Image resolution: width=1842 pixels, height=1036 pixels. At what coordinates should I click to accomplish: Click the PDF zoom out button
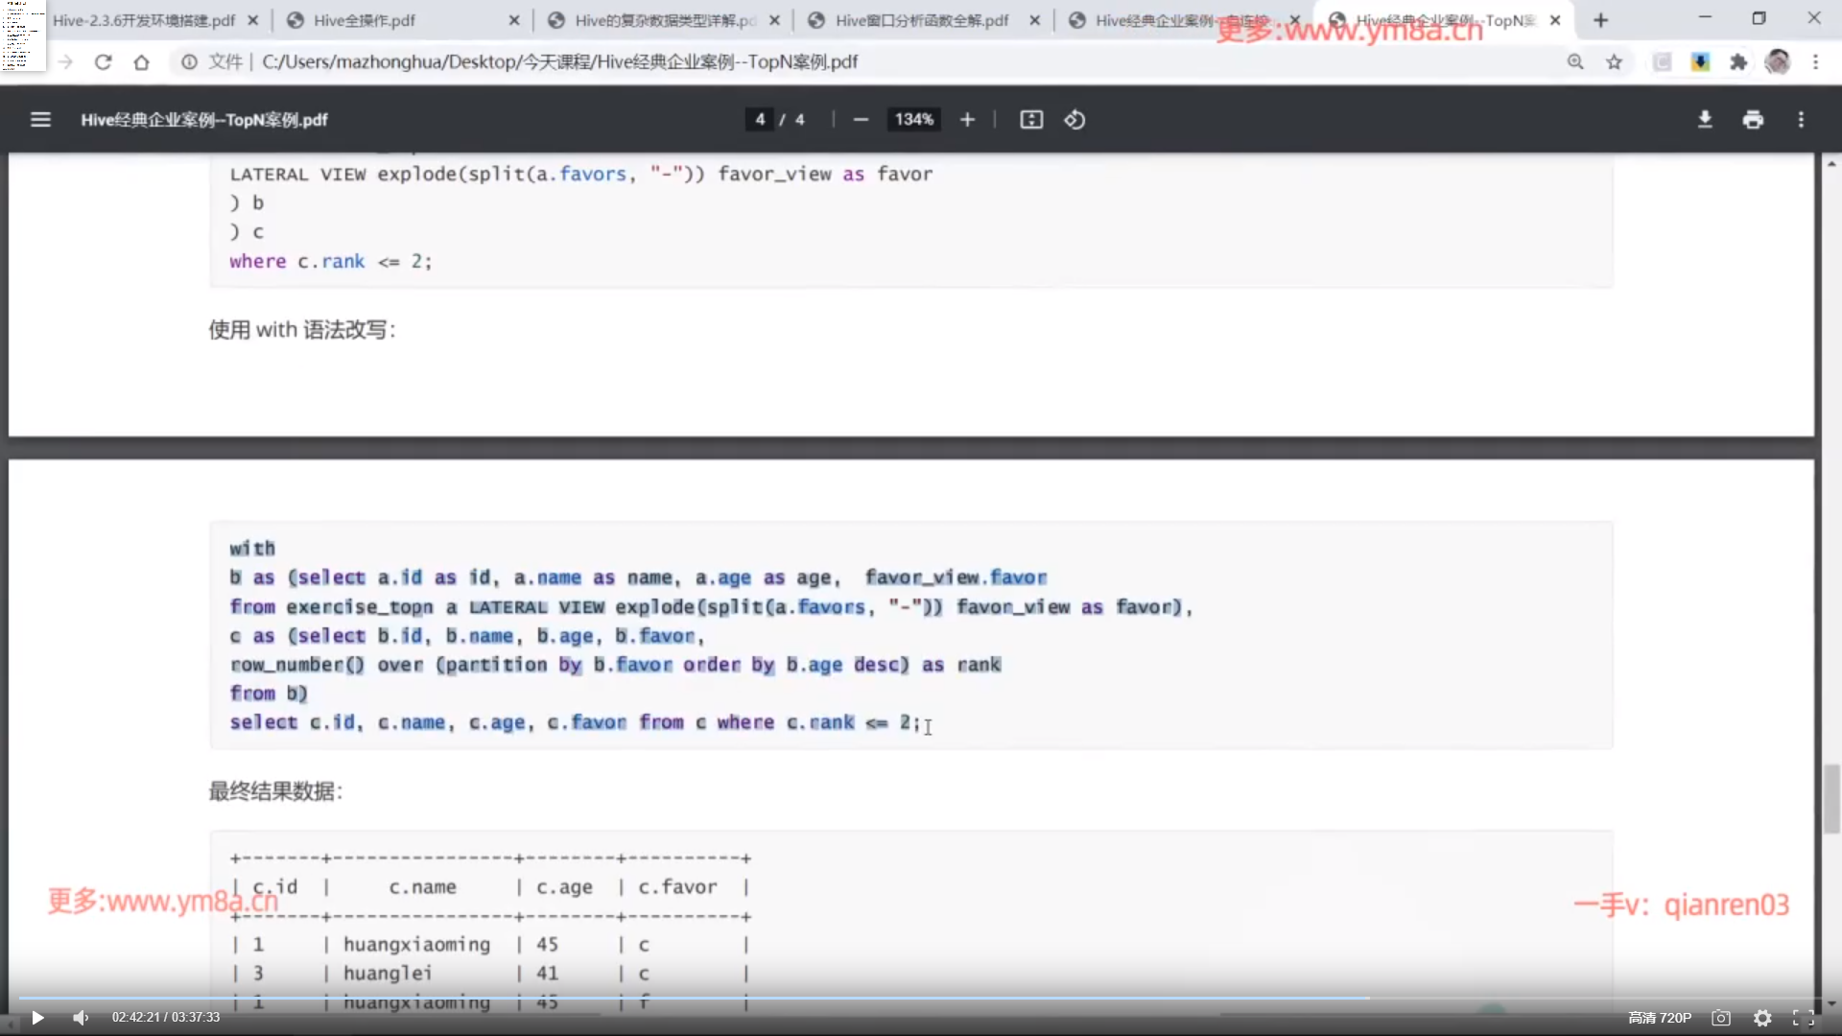point(861,120)
